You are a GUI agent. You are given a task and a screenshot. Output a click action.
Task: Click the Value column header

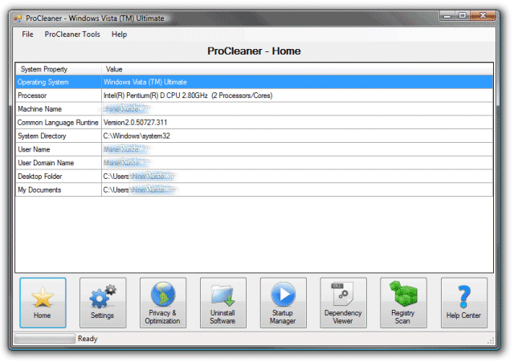click(x=297, y=69)
